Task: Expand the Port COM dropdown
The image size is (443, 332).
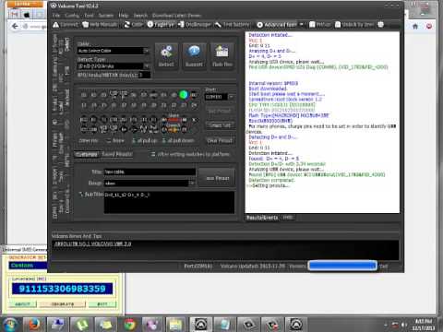Action: pyautogui.click(x=231, y=97)
